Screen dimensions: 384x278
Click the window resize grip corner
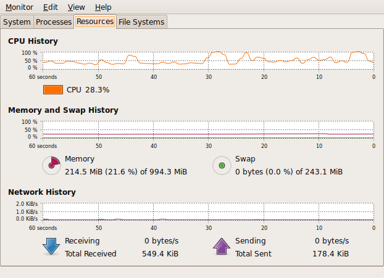click(x=380, y=274)
